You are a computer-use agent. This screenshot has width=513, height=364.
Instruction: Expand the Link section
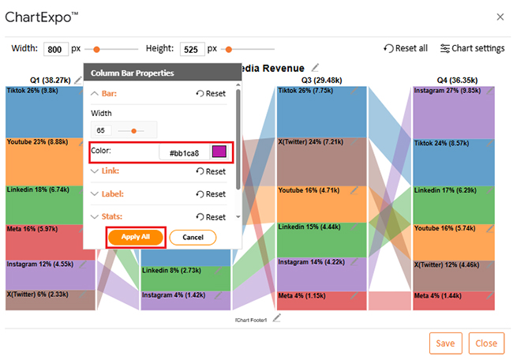tap(105, 171)
